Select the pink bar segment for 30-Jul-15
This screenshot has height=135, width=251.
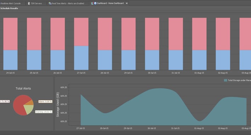click(x=152, y=34)
